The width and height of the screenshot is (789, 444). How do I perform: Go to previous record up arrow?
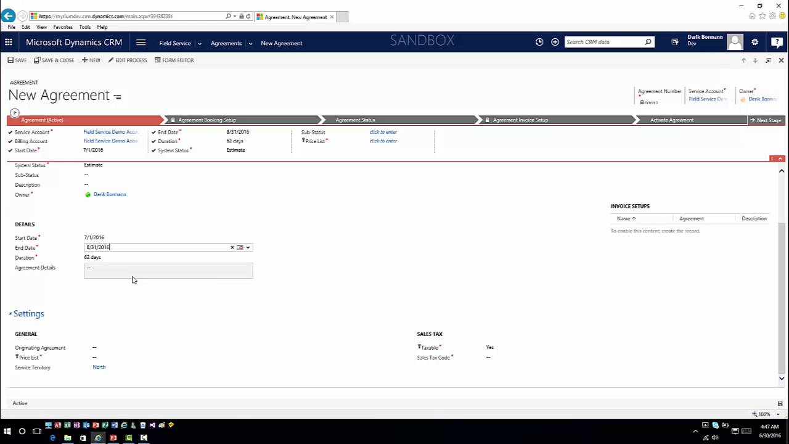coord(743,60)
